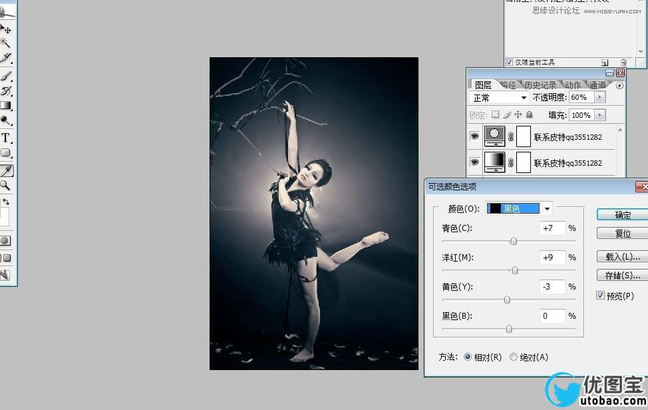Toggle 仅限当前工具 checkbox

[509, 62]
